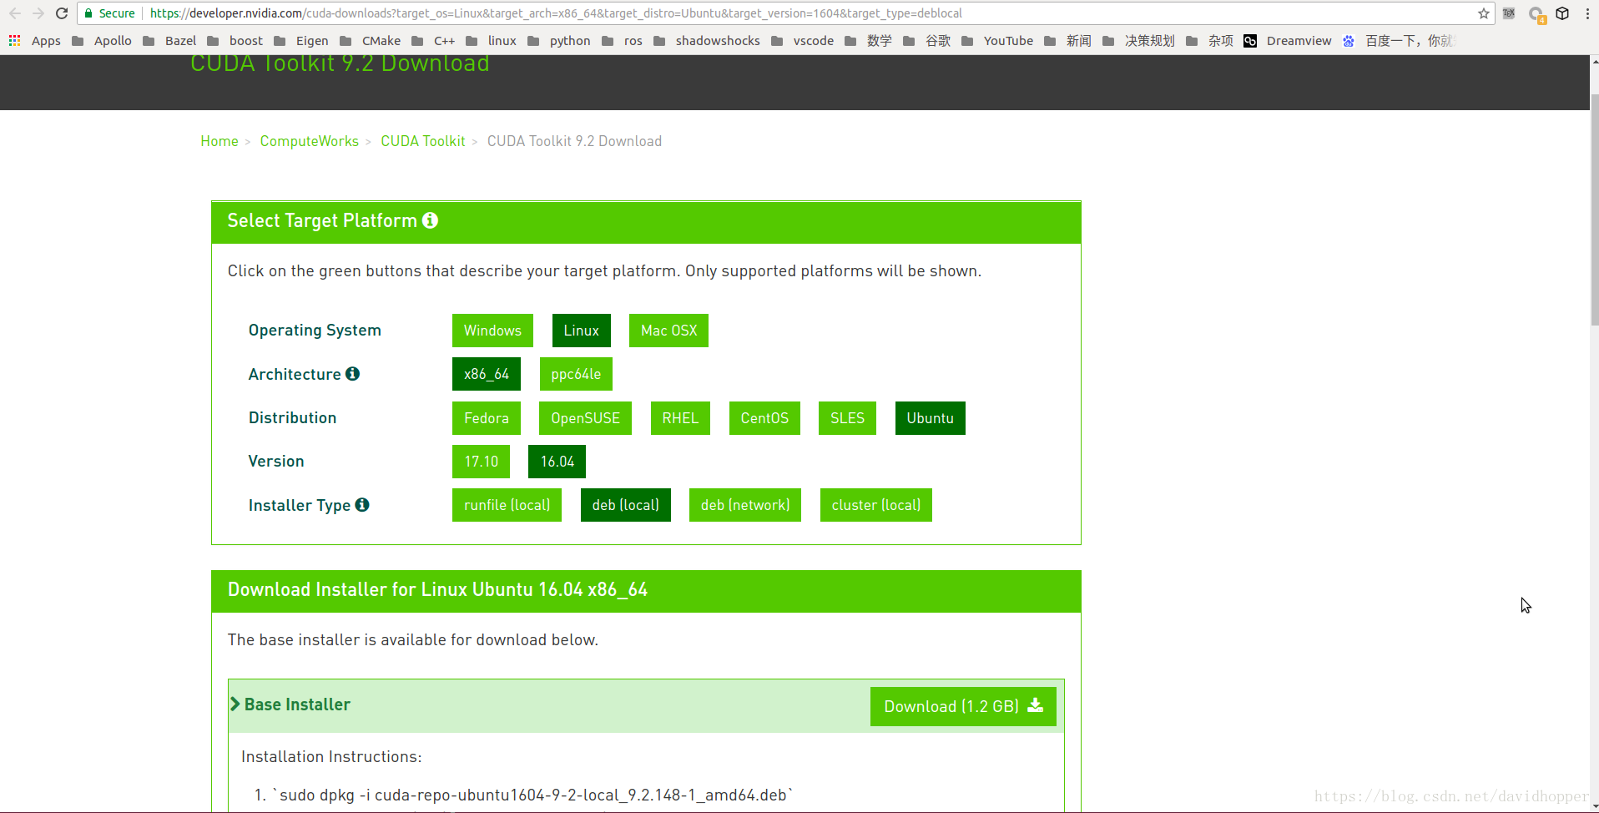Image resolution: width=1599 pixels, height=813 pixels.
Task: Choose x86_64 architecture
Action: (x=487, y=374)
